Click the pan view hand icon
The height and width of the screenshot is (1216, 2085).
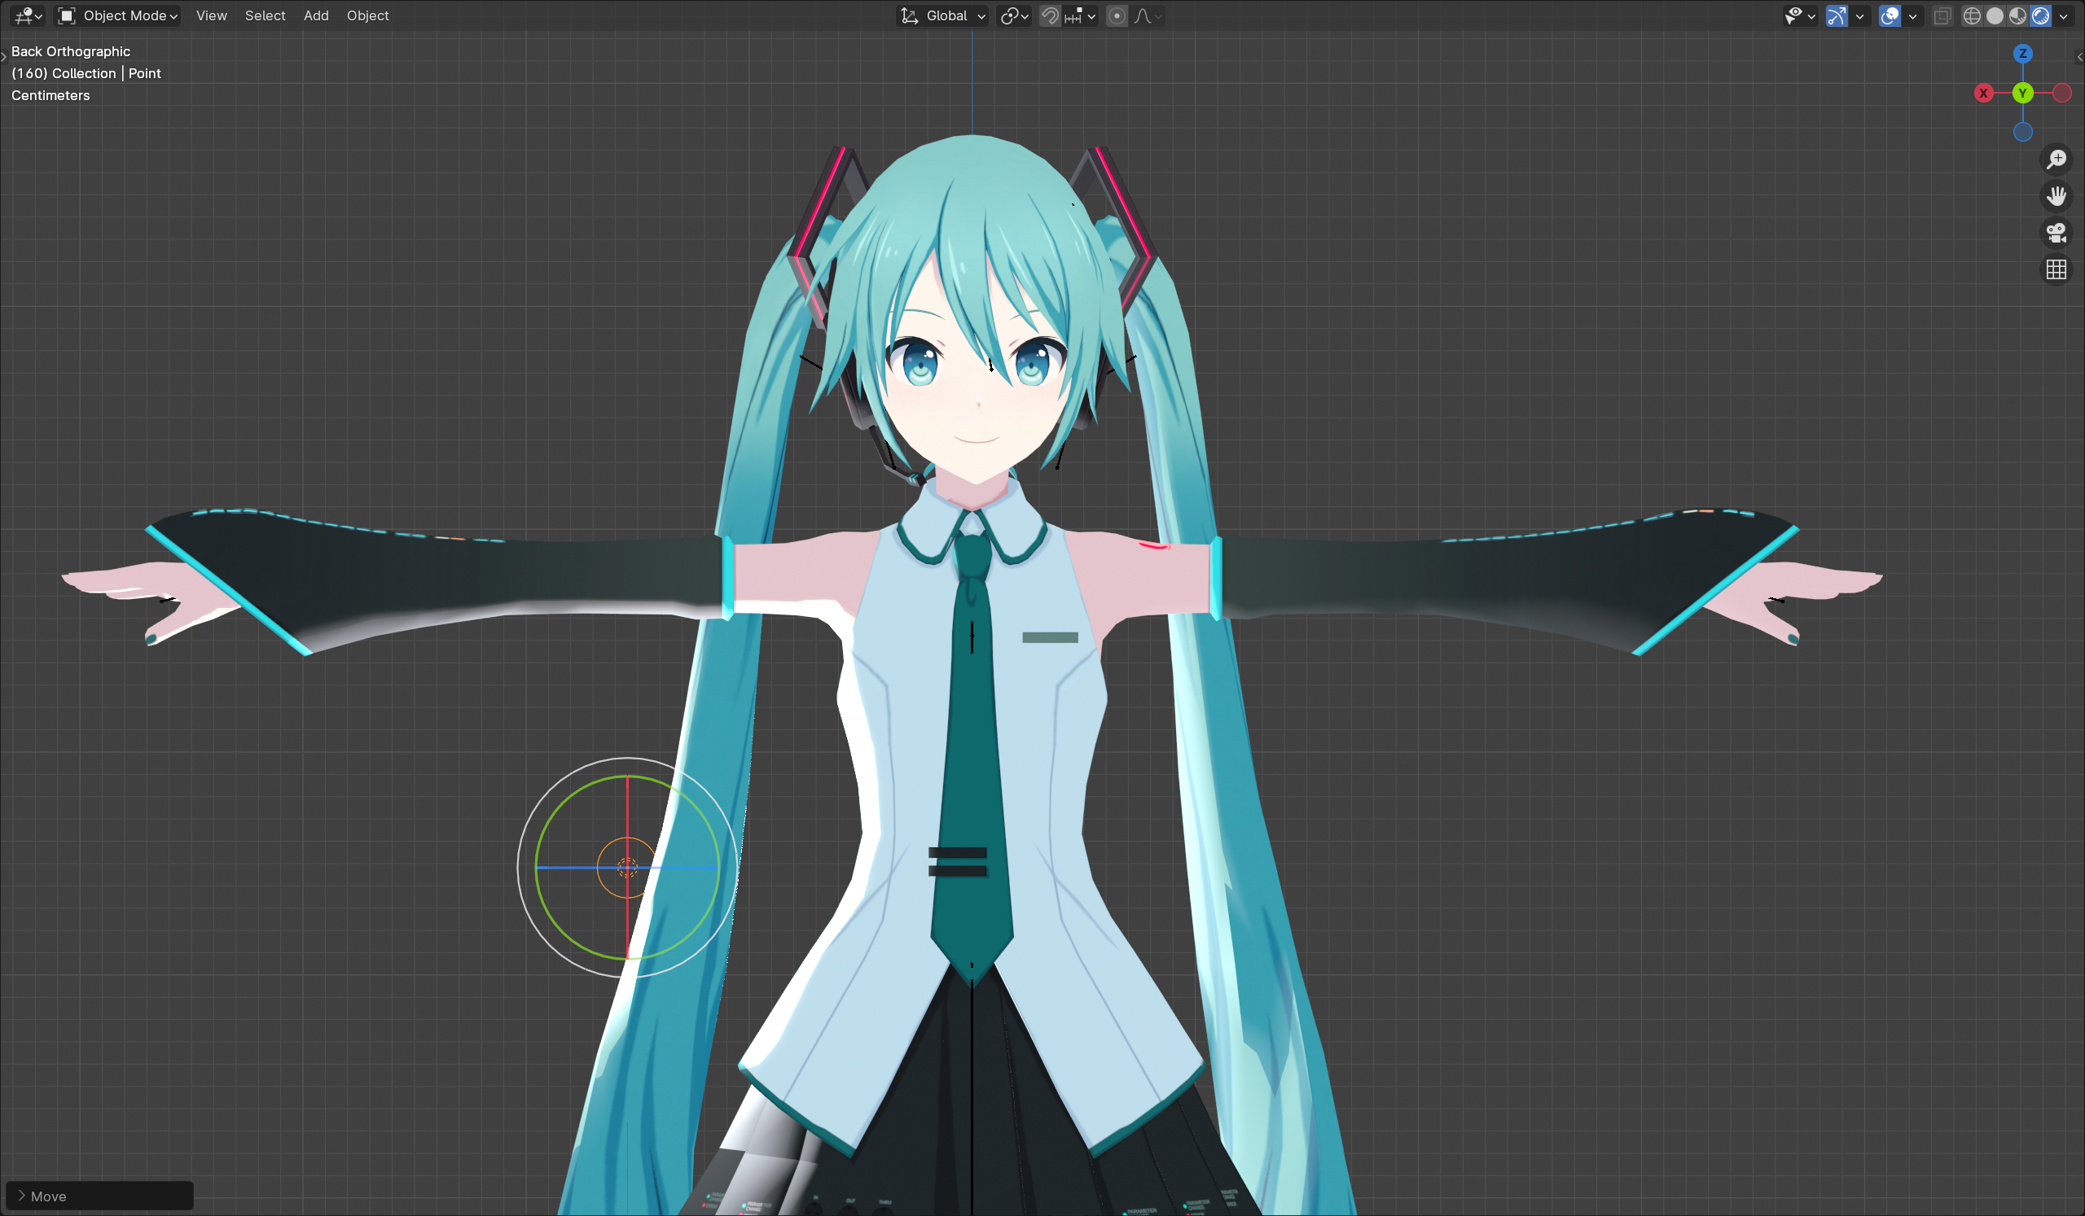pos(2056,196)
